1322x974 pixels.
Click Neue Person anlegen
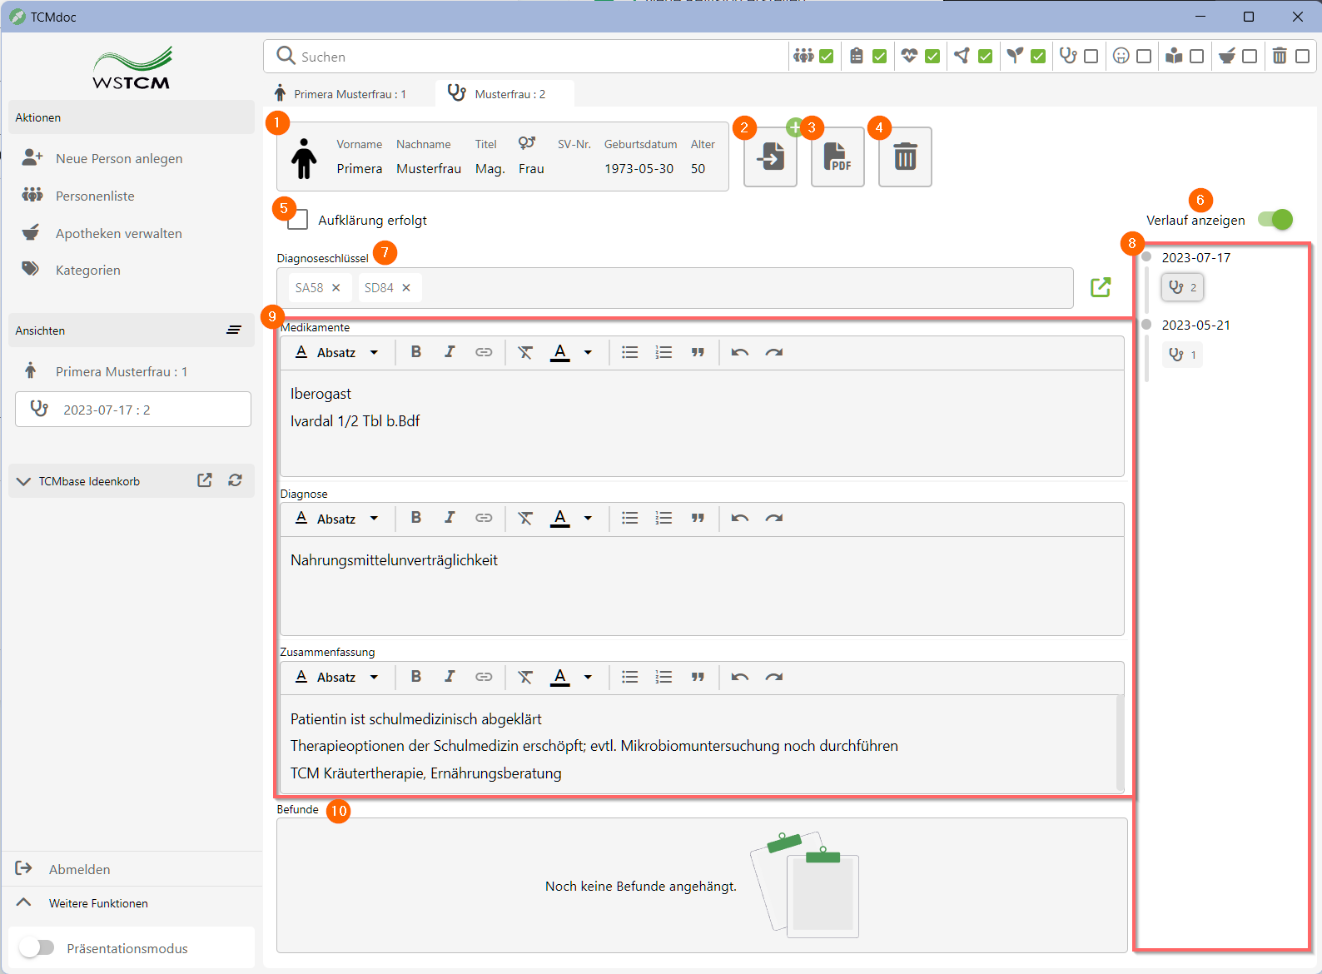[x=118, y=158]
